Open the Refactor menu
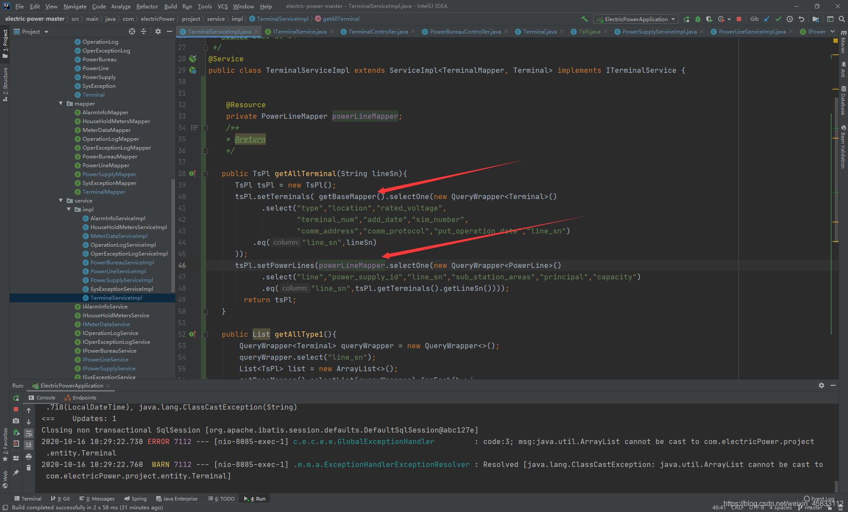 [147, 6]
